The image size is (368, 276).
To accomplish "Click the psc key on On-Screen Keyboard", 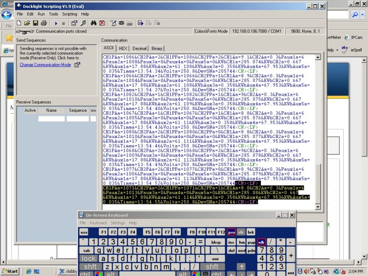I will click(231, 232).
